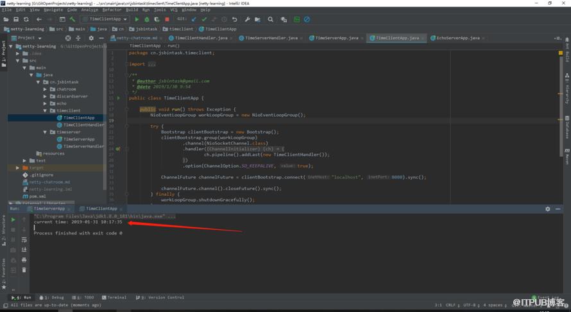
Task: Open the Refactor menu
Action: tap(112, 10)
